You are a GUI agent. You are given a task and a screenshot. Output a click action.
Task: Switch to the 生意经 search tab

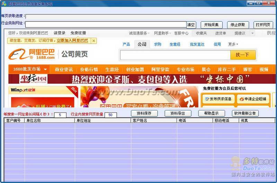175,44
